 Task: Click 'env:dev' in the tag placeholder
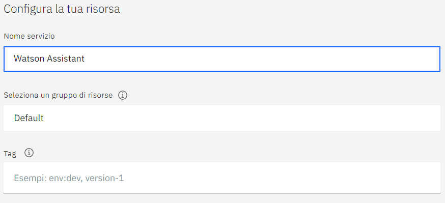(x=66, y=179)
